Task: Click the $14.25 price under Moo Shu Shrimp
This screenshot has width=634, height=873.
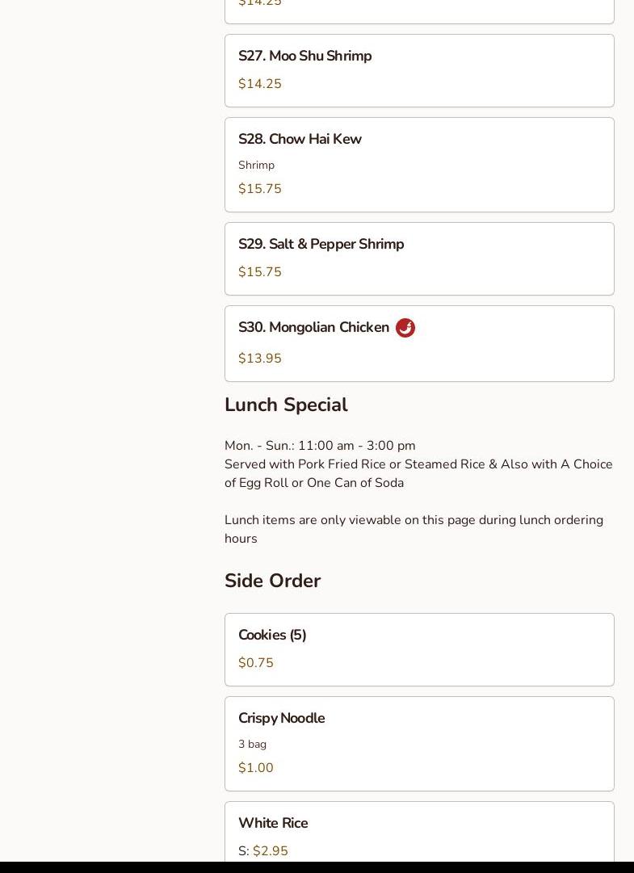Action: [260, 84]
